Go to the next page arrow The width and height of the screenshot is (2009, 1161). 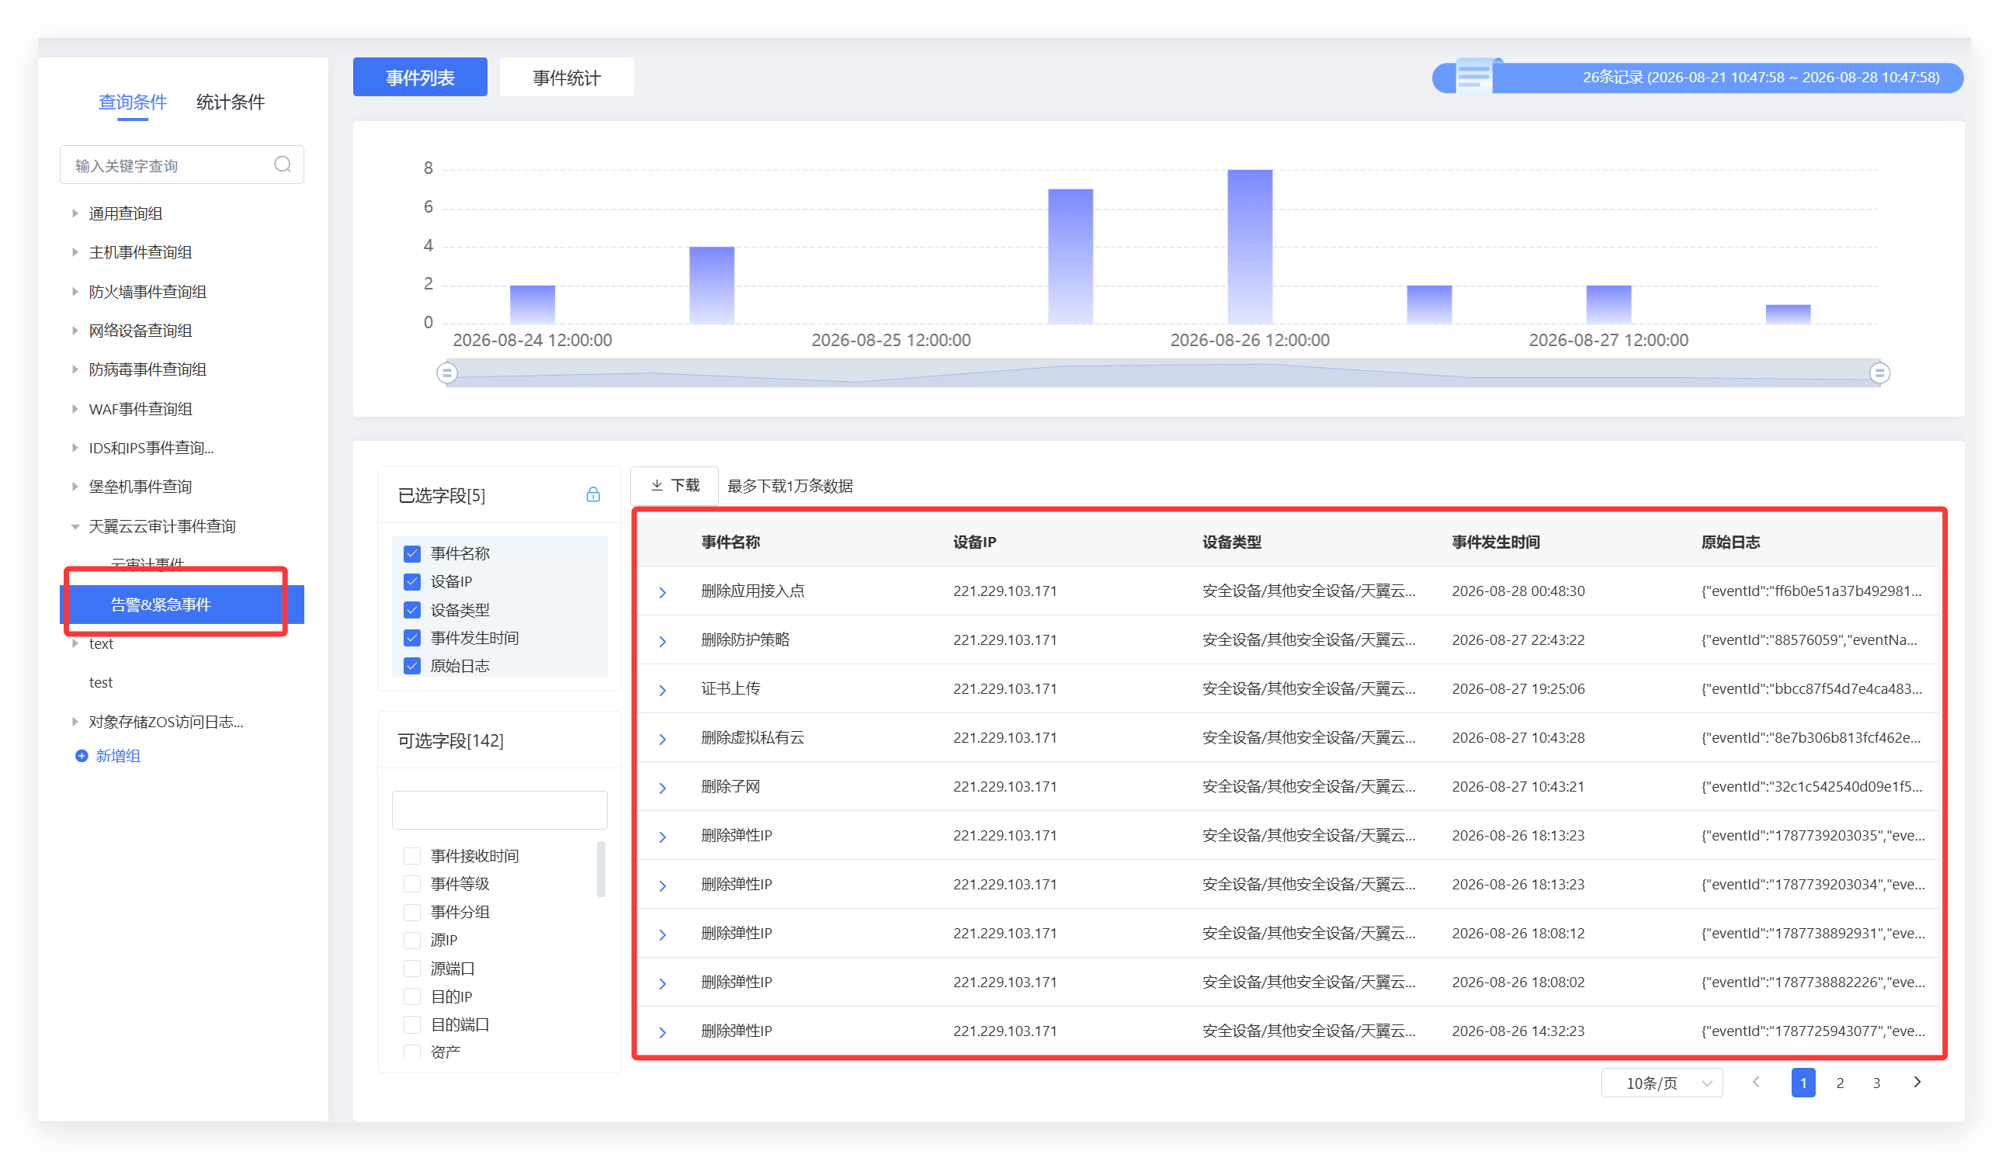1917,1082
